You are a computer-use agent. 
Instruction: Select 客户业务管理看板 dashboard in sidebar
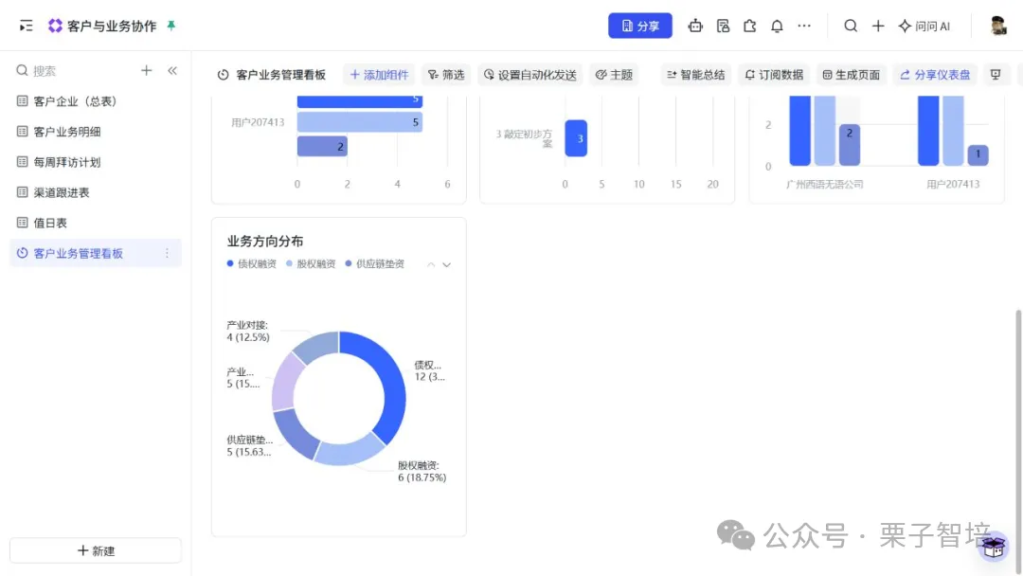(96, 253)
